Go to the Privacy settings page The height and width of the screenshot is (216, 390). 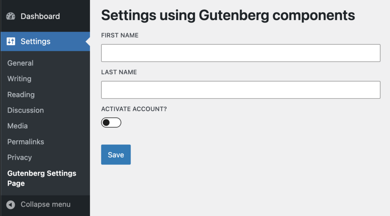tap(19, 157)
